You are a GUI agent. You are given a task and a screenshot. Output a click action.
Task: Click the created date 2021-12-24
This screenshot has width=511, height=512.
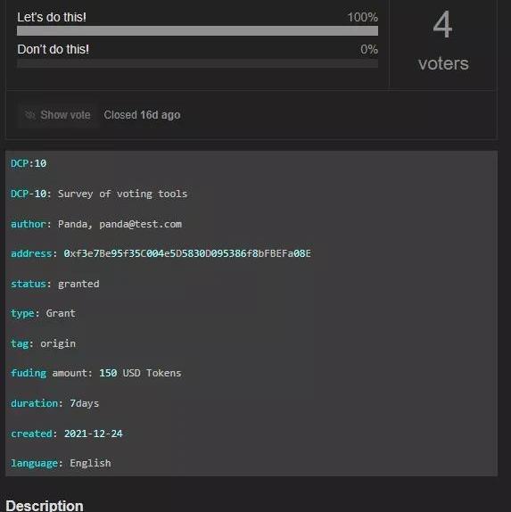pyautogui.click(x=93, y=434)
